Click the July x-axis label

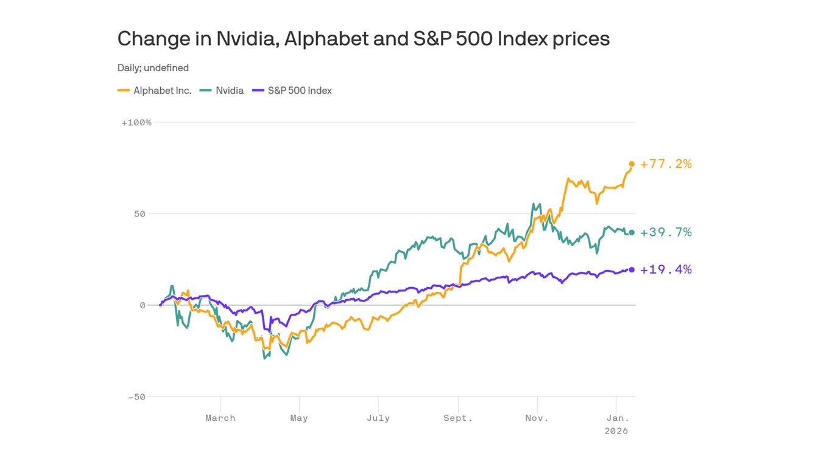click(378, 418)
